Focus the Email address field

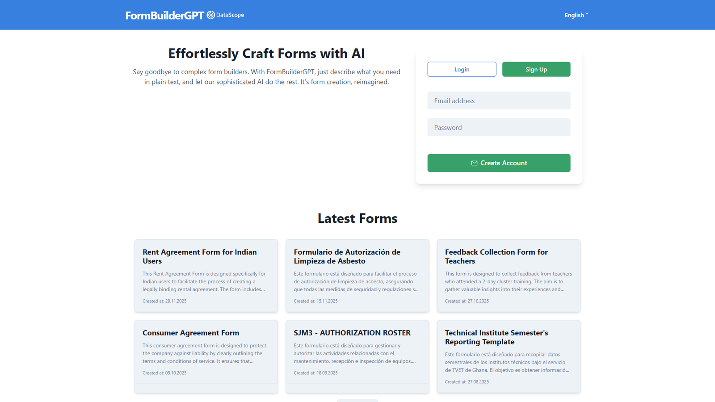tap(499, 100)
